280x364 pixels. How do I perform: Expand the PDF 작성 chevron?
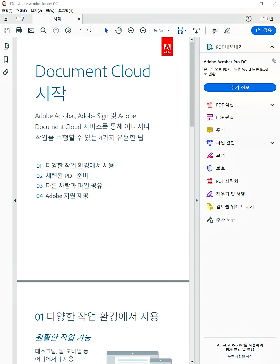(x=272, y=105)
